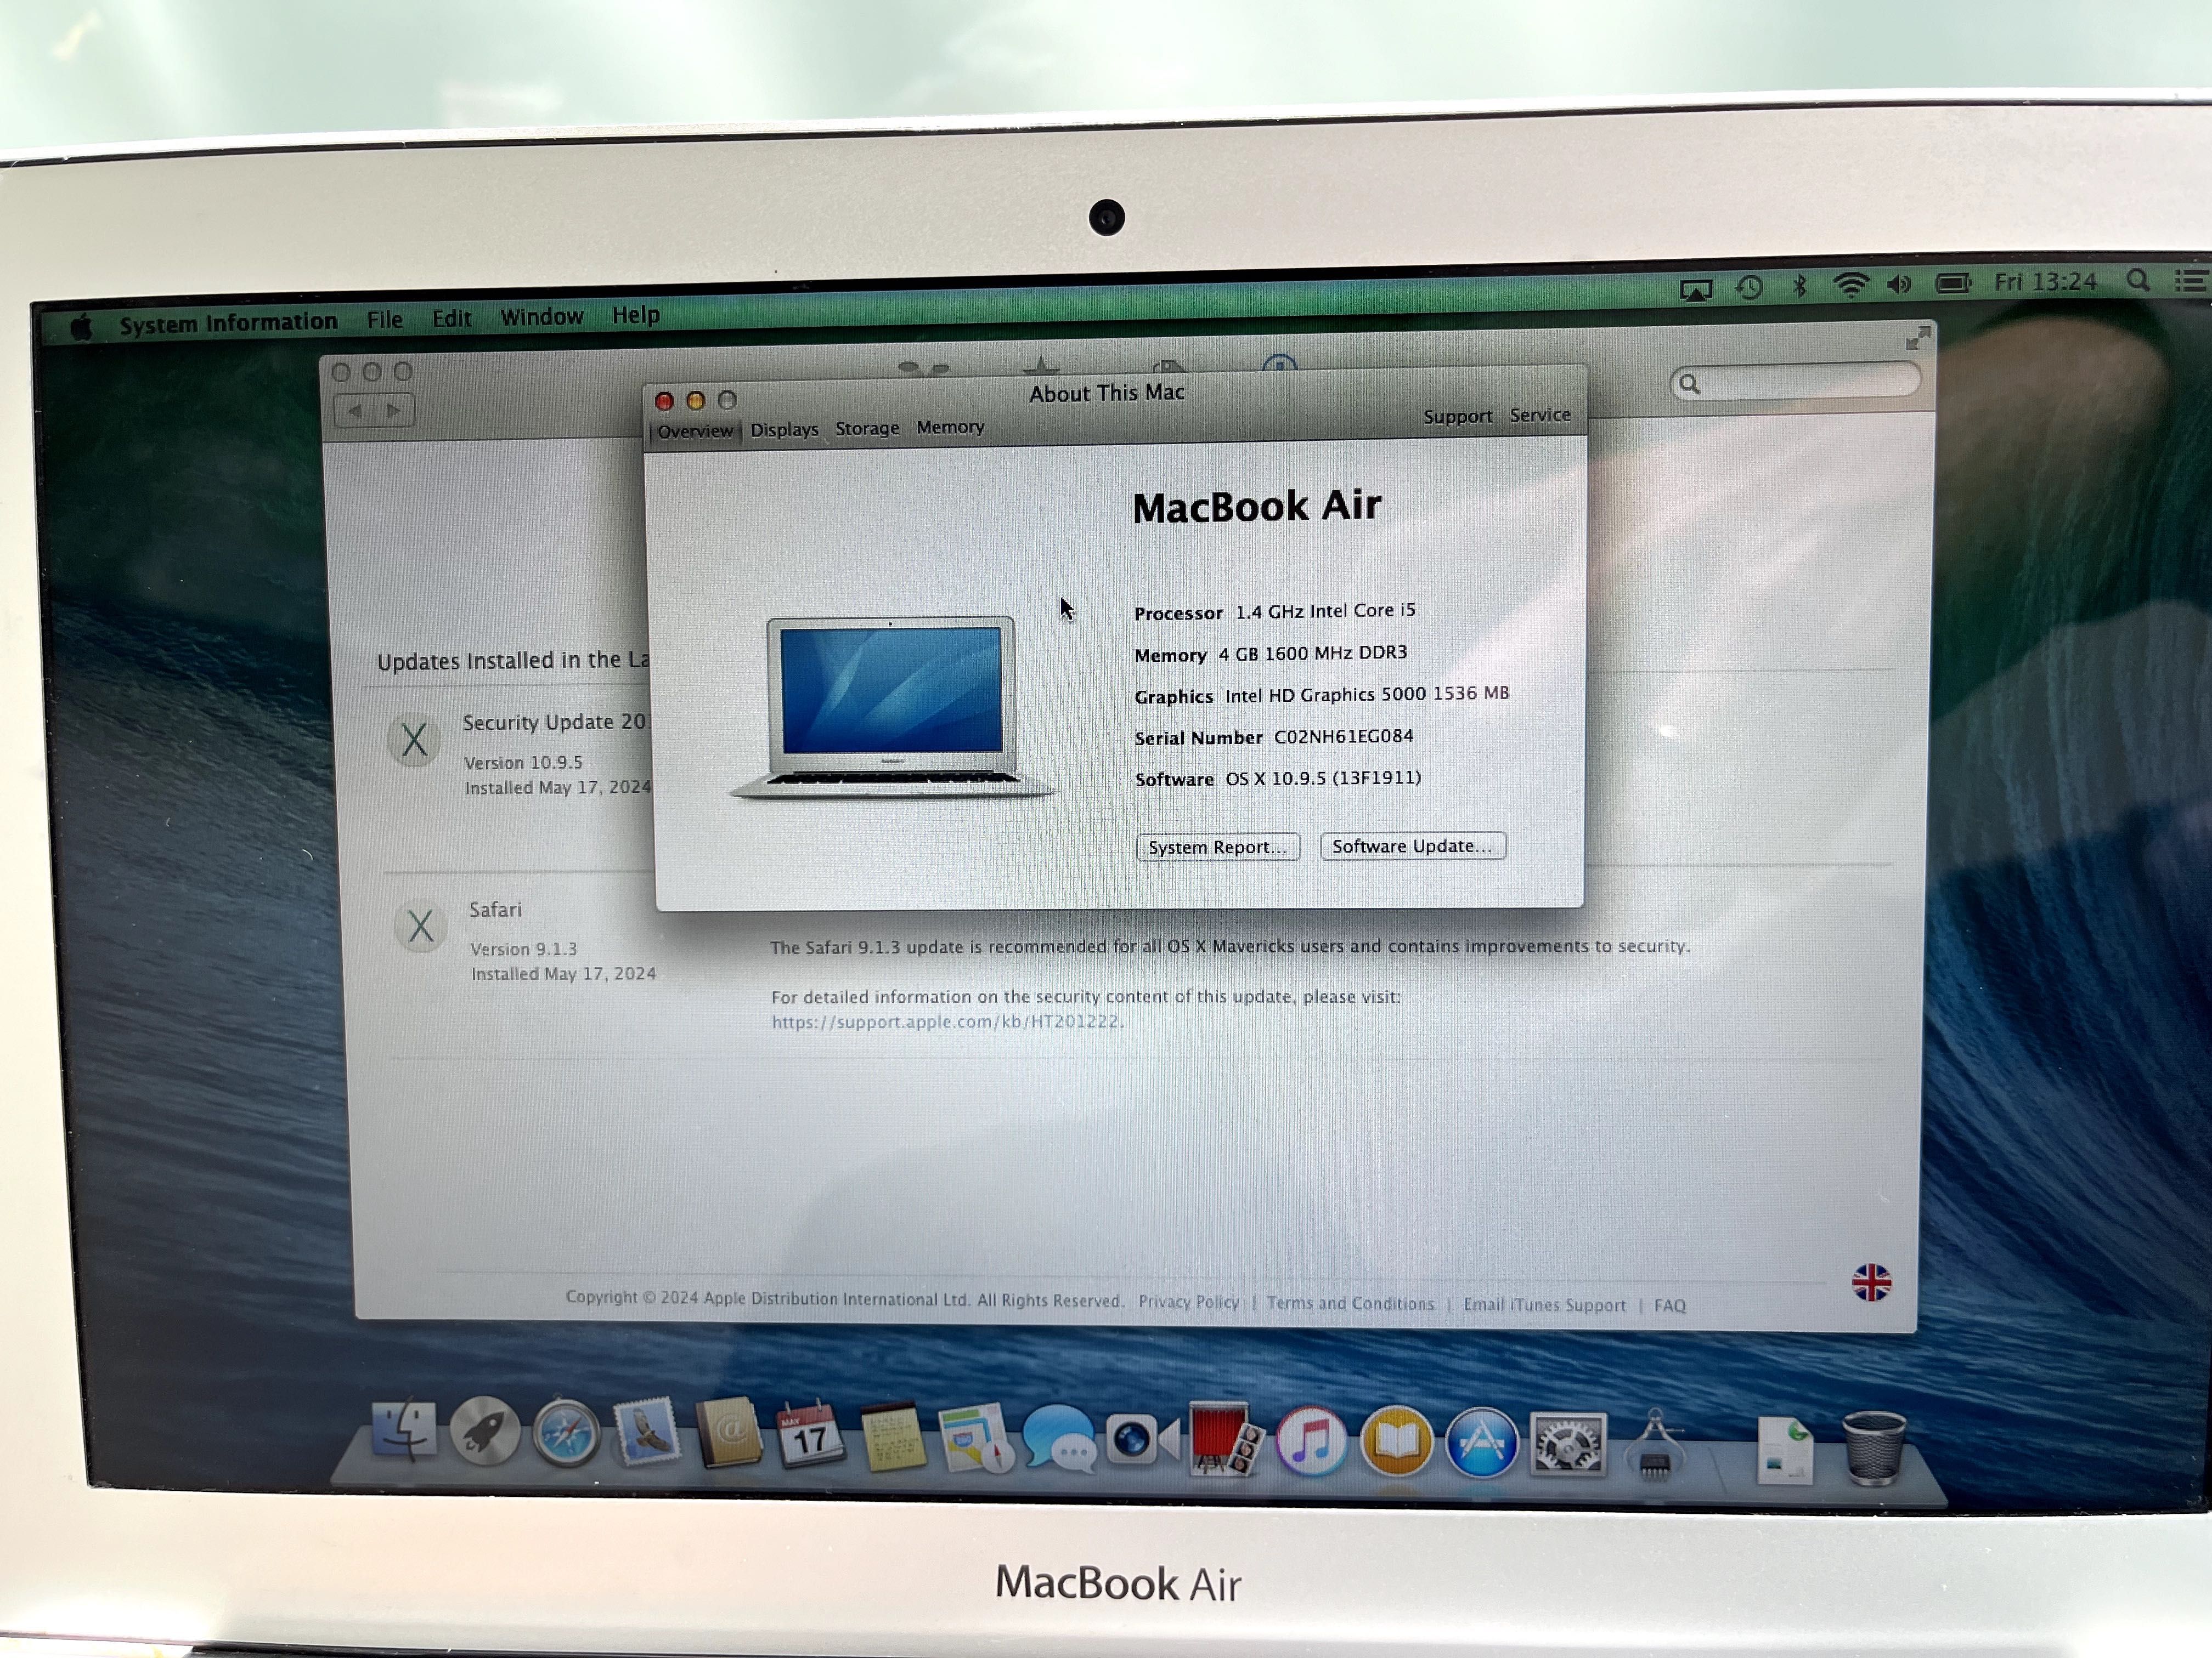
Task: Launch Launchpad rocket icon in Dock
Action: 485,1432
